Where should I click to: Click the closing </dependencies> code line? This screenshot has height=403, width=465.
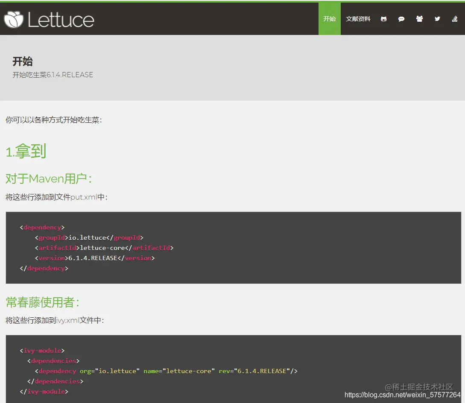(x=55, y=381)
